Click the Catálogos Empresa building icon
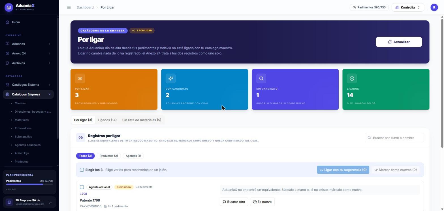 (7, 94)
